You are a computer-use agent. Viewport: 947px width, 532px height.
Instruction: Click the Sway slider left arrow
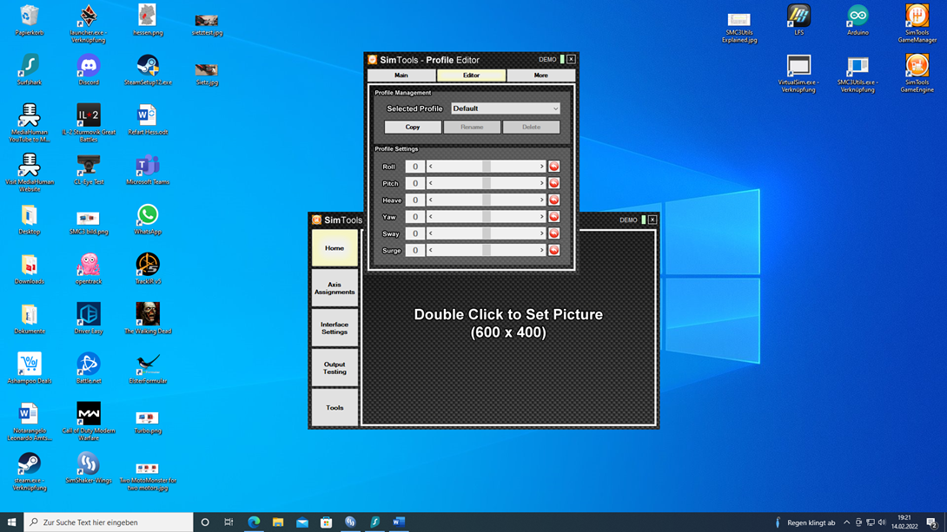(x=431, y=233)
